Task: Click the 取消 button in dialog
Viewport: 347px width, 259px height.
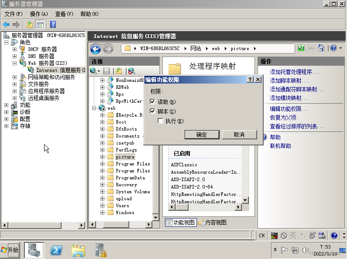Action: point(239,135)
